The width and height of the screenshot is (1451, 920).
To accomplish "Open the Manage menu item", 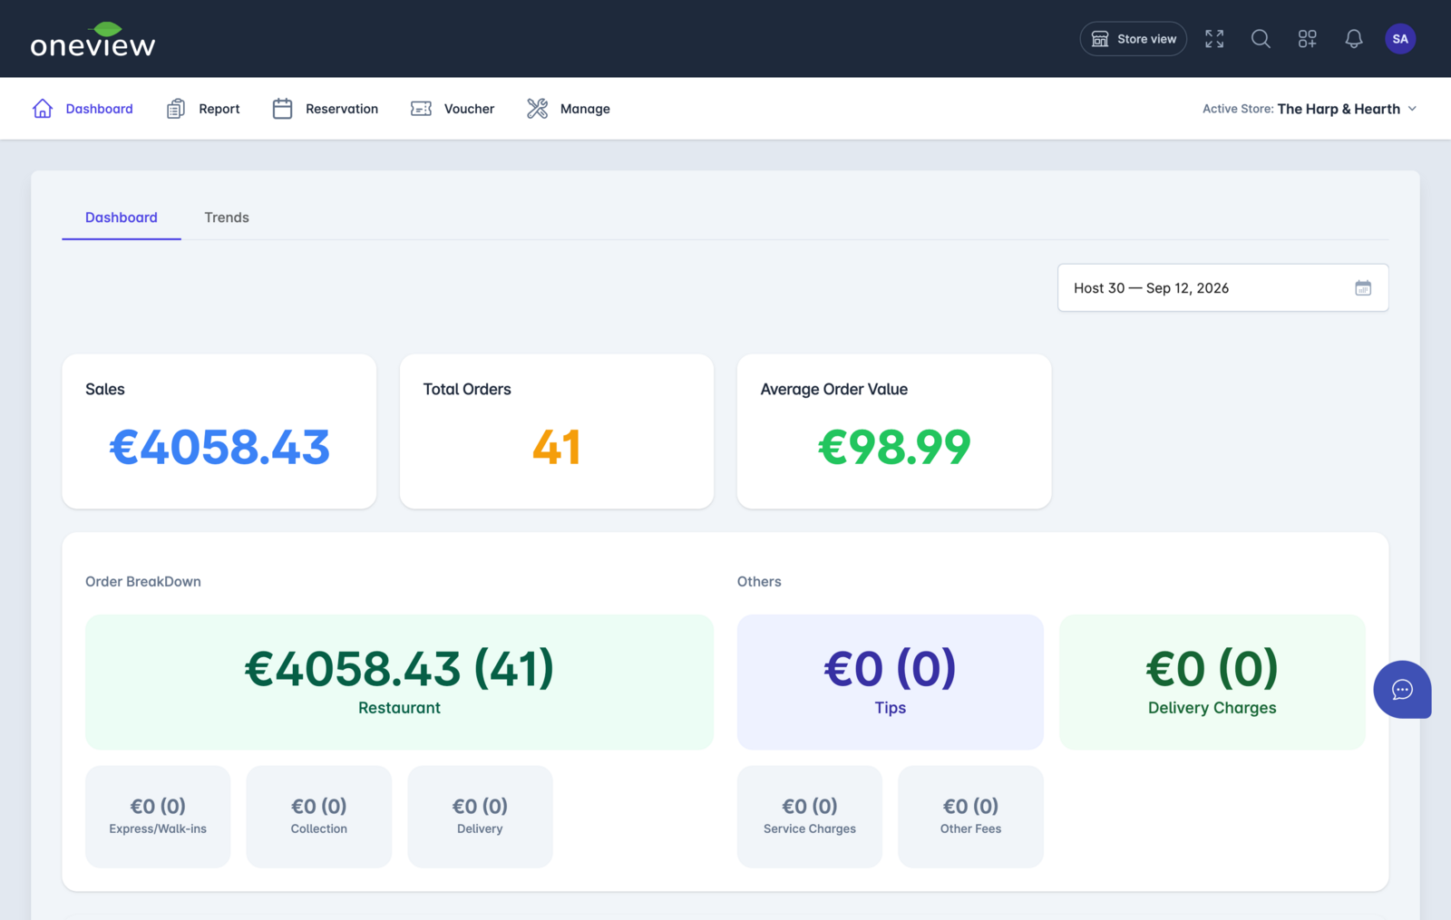I will coord(585,109).
